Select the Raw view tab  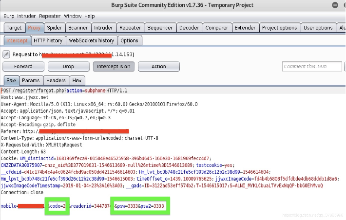(x=11, y=80)
